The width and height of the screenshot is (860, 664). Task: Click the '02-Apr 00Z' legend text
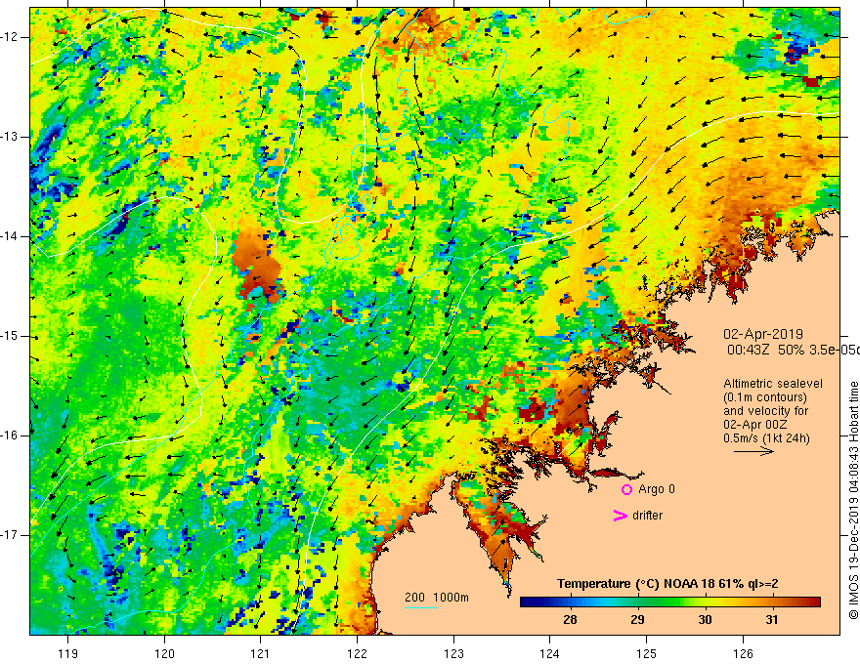coord(755,425)
